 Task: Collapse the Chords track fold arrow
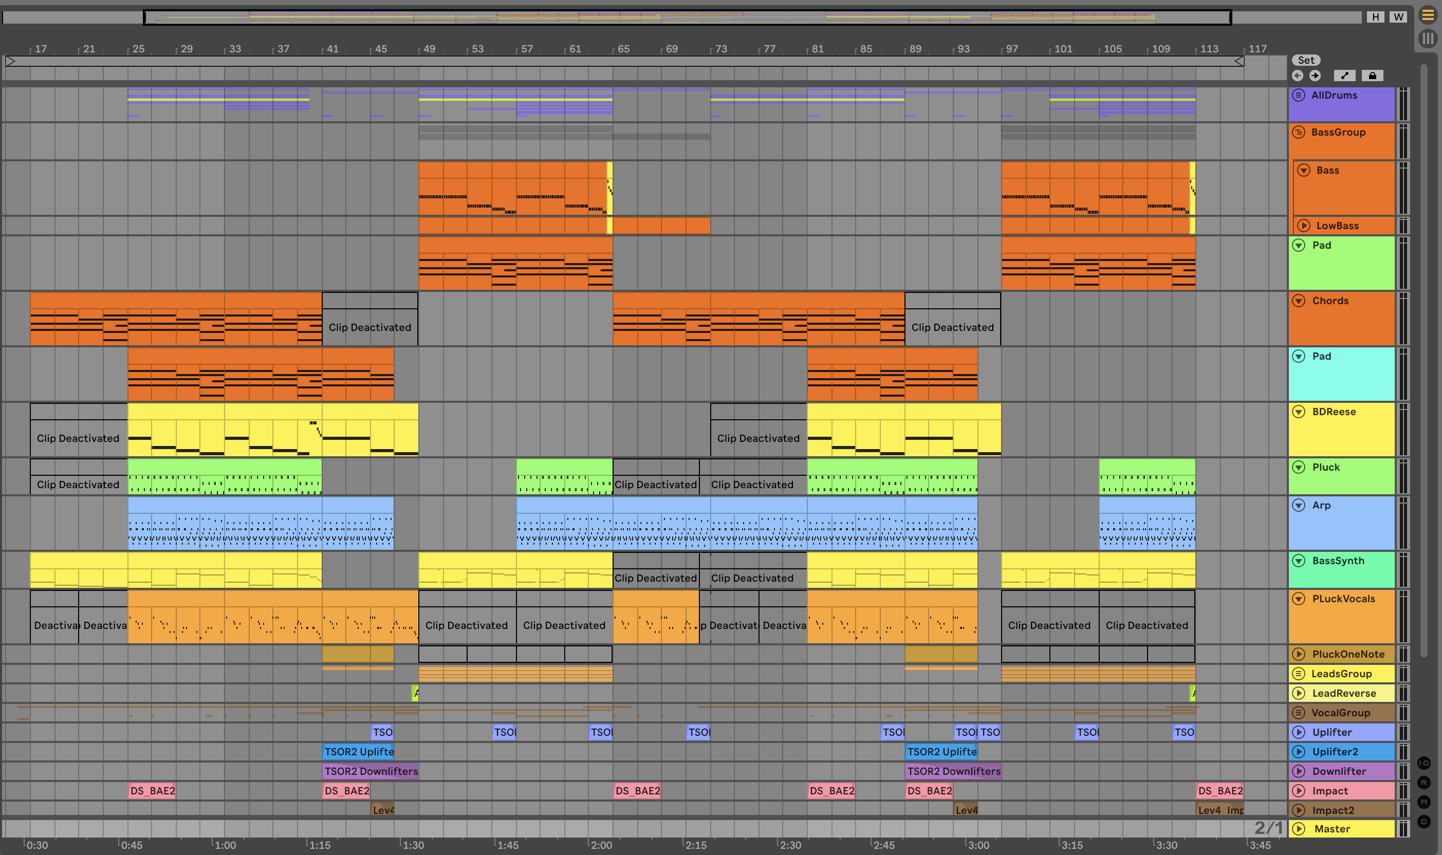(1299, 301)
